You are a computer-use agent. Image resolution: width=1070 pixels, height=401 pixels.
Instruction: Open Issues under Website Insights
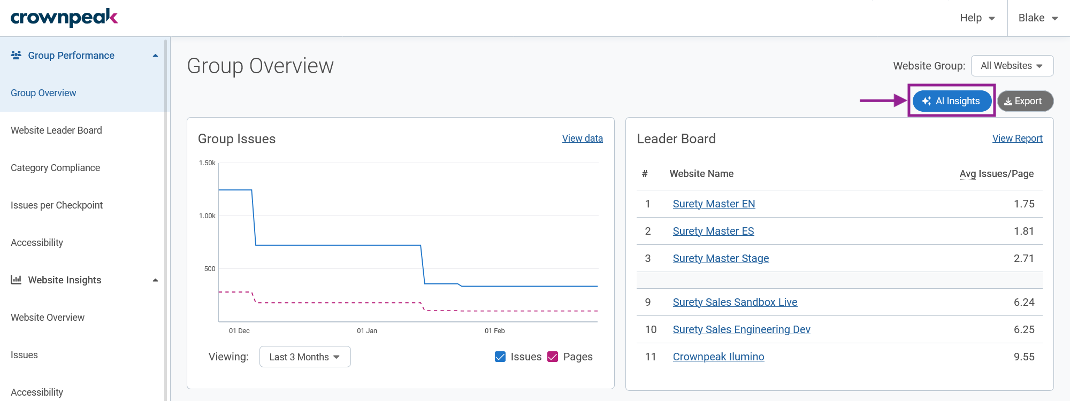pyautogui.click(x=24, y=355)
